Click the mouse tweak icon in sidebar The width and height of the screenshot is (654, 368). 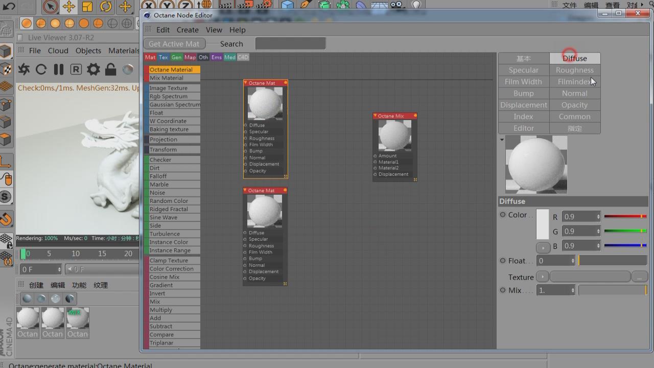point(6,179)
